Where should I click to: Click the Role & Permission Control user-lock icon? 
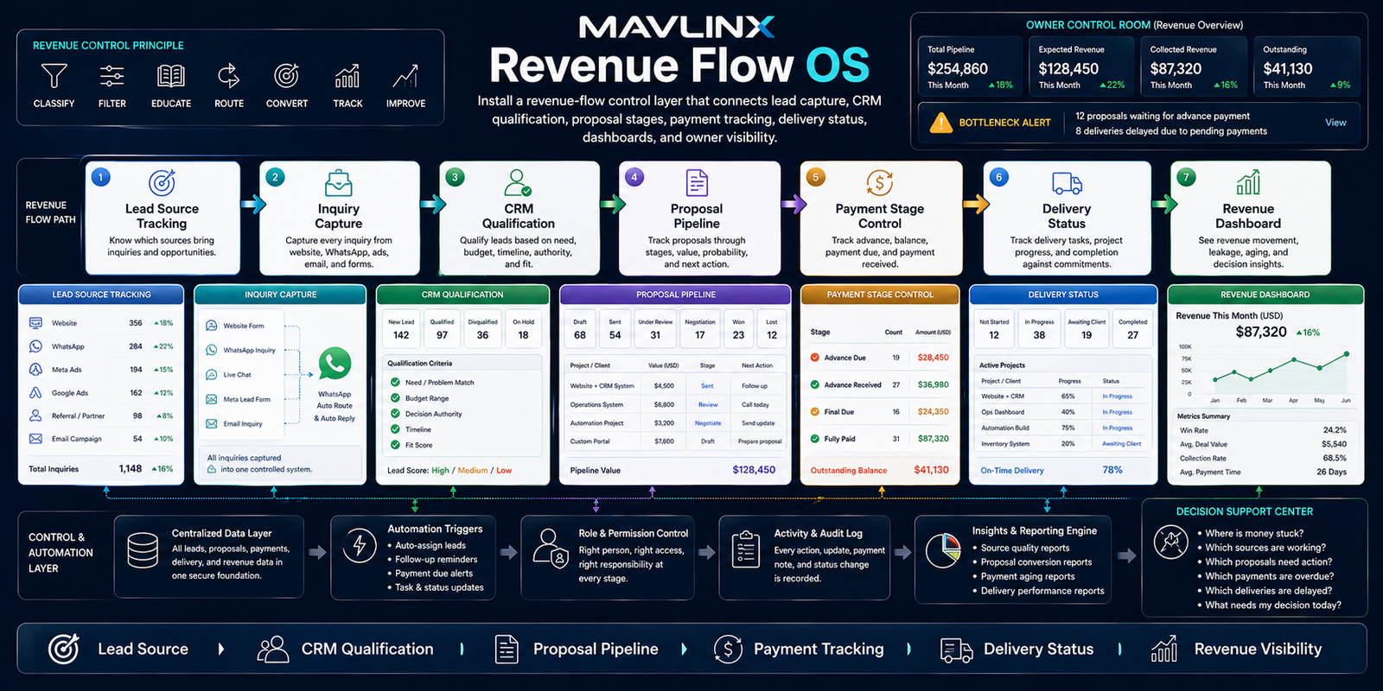click(550, 548)
